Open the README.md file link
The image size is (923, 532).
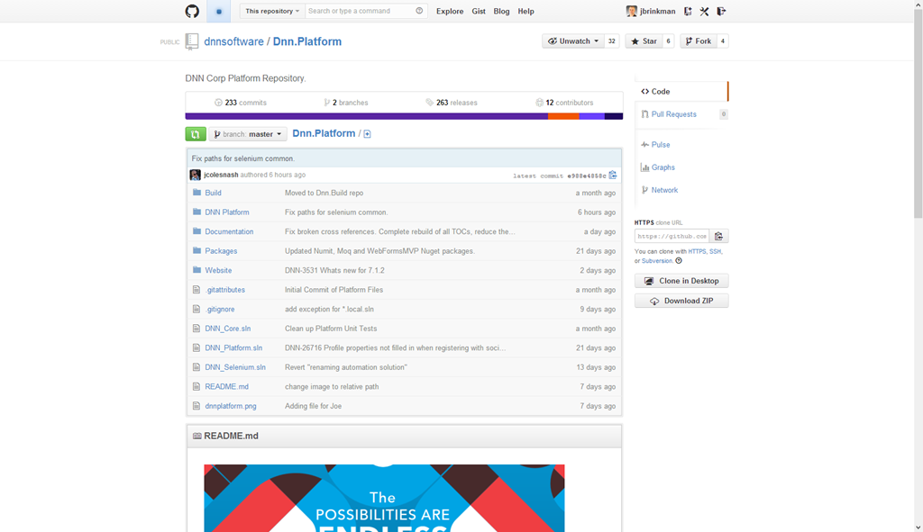(x=226, y=387)
